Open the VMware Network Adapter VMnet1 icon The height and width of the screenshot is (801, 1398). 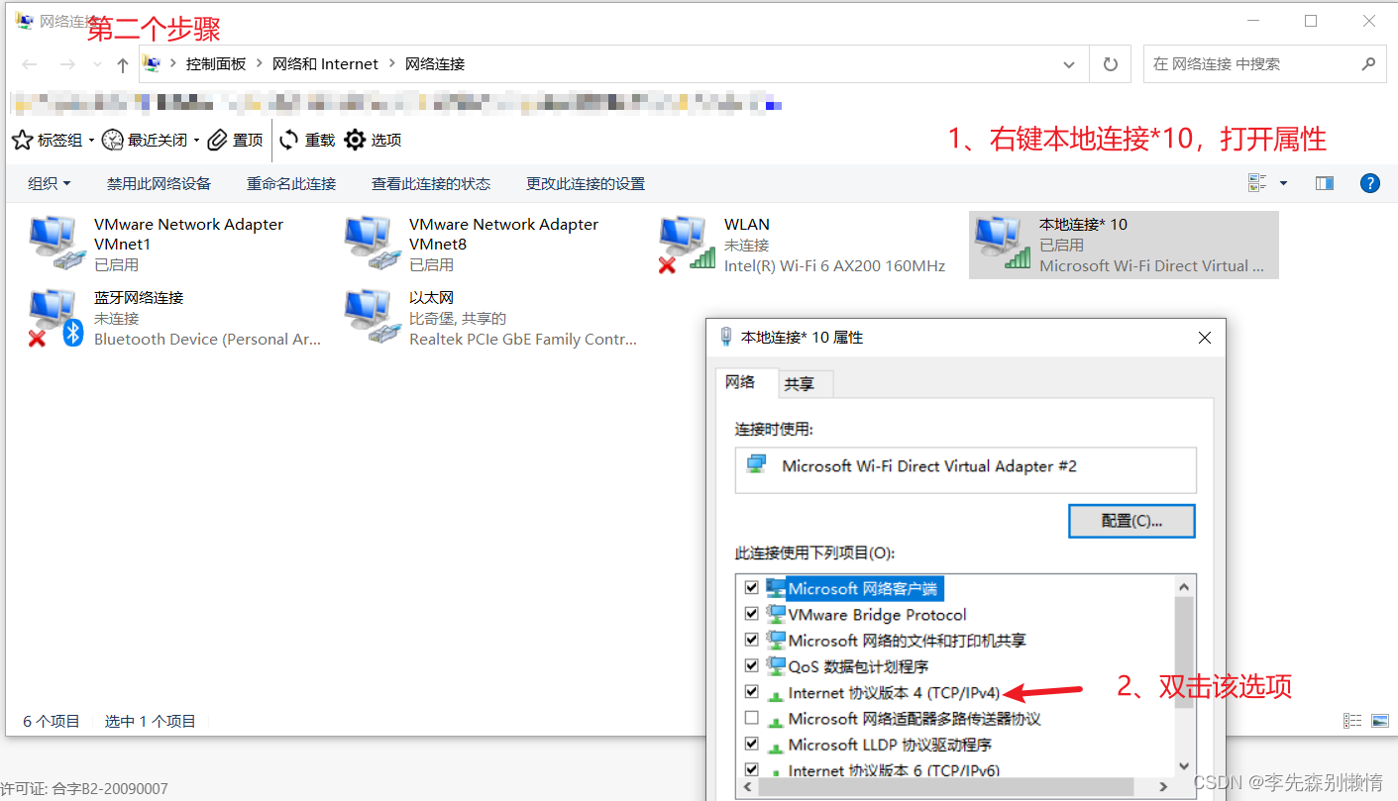coord(55,243)
